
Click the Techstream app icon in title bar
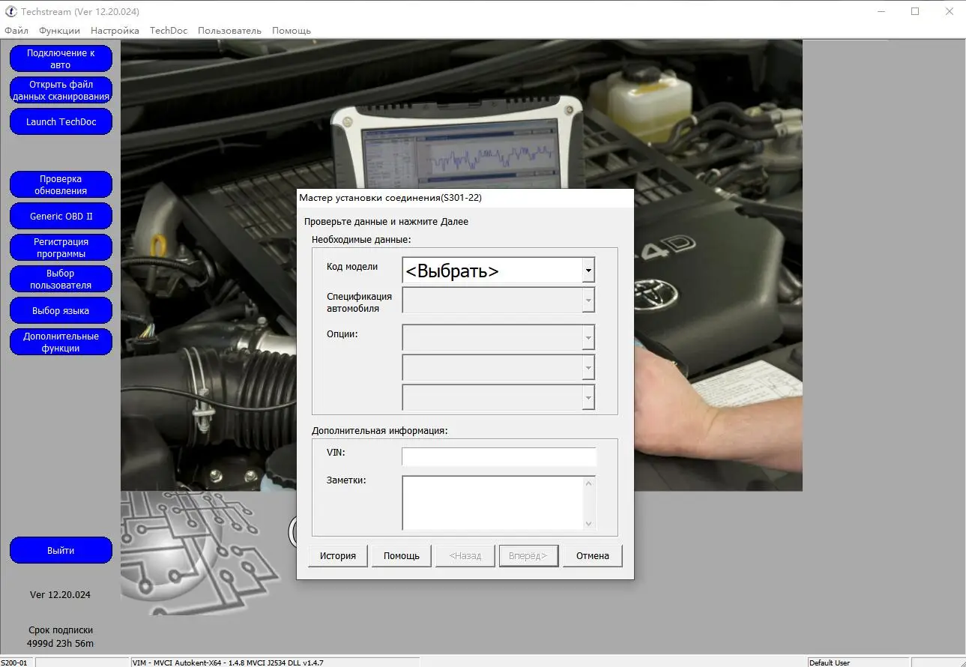[10, 11]
